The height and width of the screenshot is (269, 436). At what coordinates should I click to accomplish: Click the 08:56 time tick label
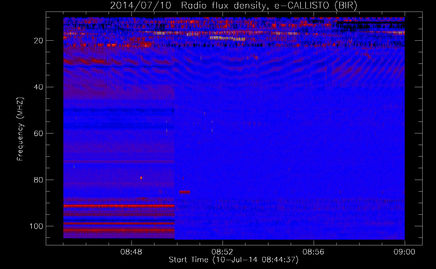(313, 252)
